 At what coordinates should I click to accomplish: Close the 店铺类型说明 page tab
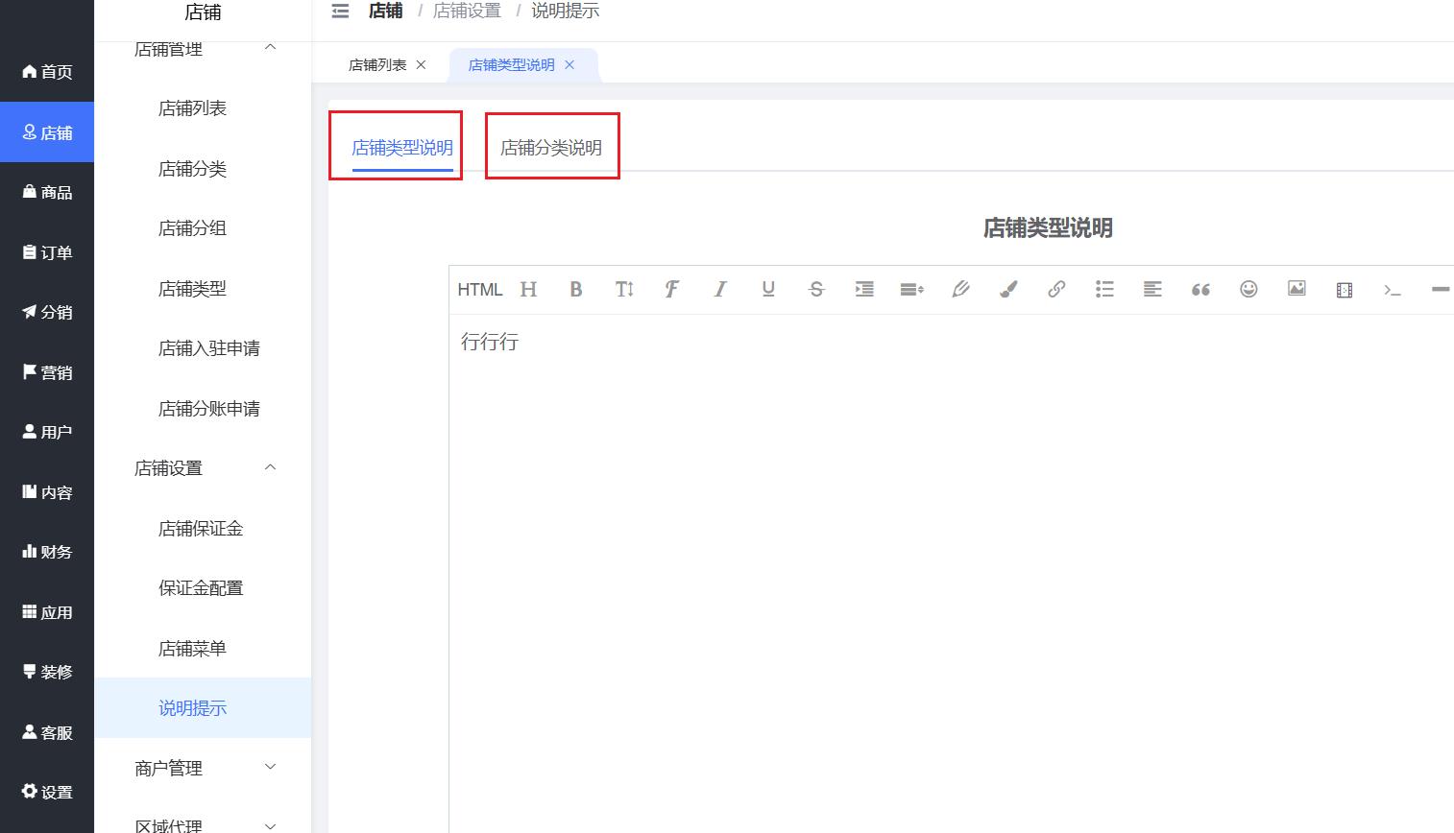click(569, 65)
